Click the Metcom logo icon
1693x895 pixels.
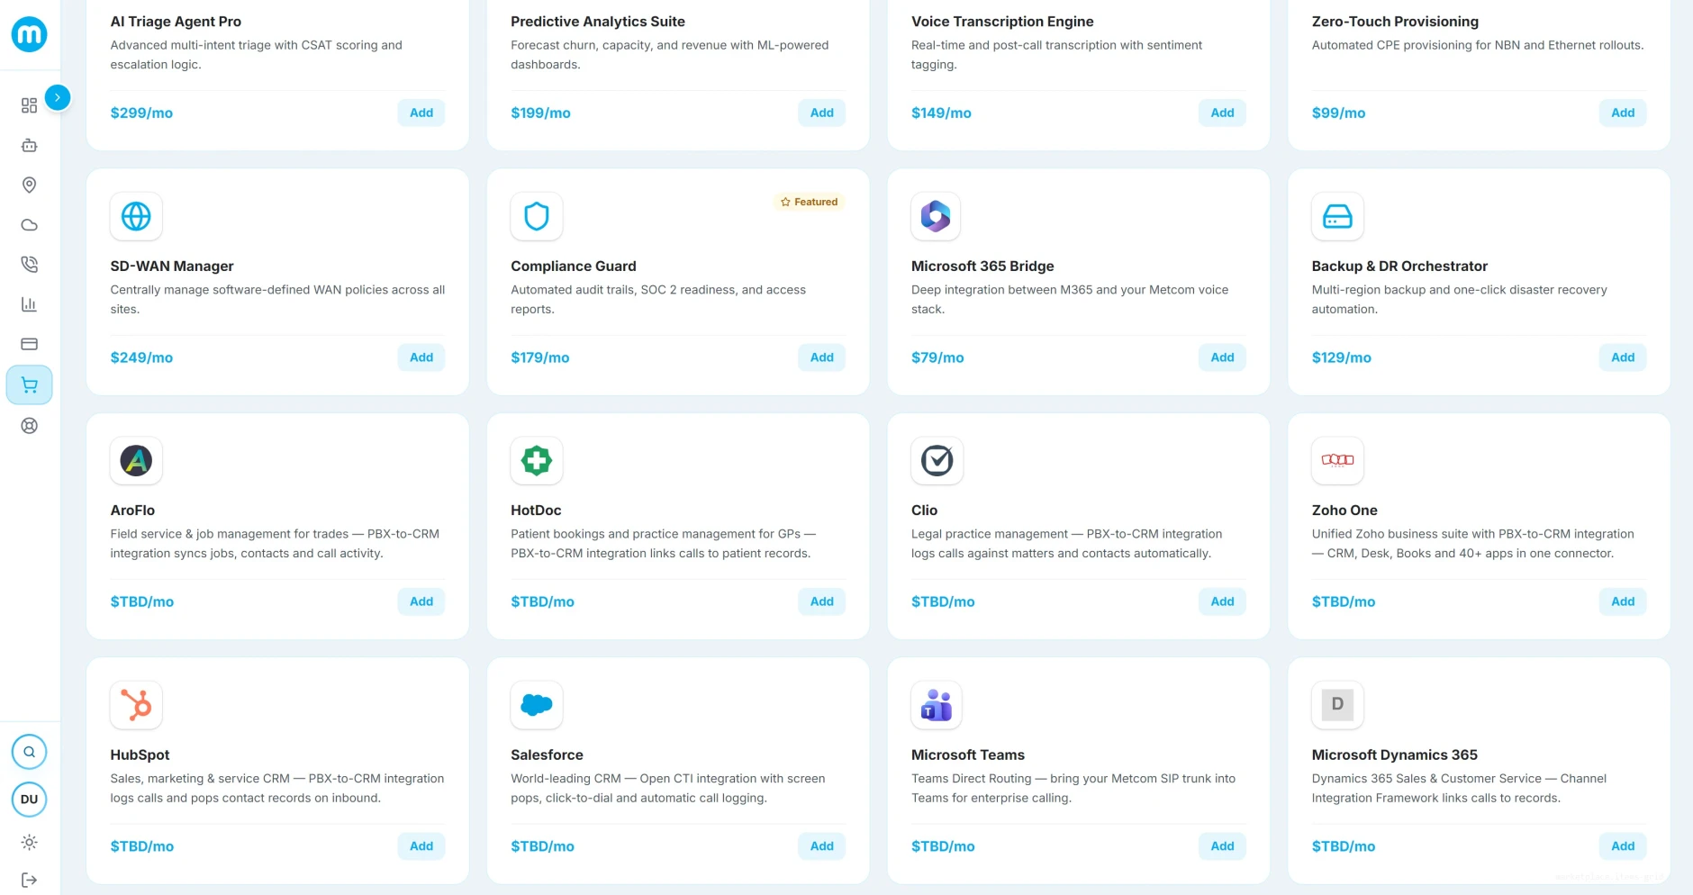tap(29, 34)
